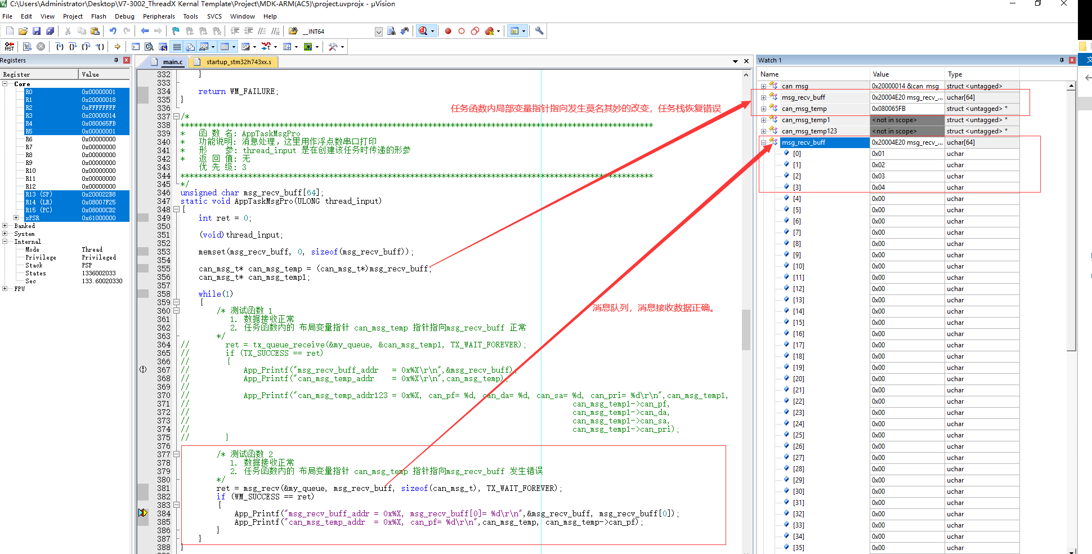Close the active editor tab with X
The image size is (1092, 554).
tap(746, 61)
